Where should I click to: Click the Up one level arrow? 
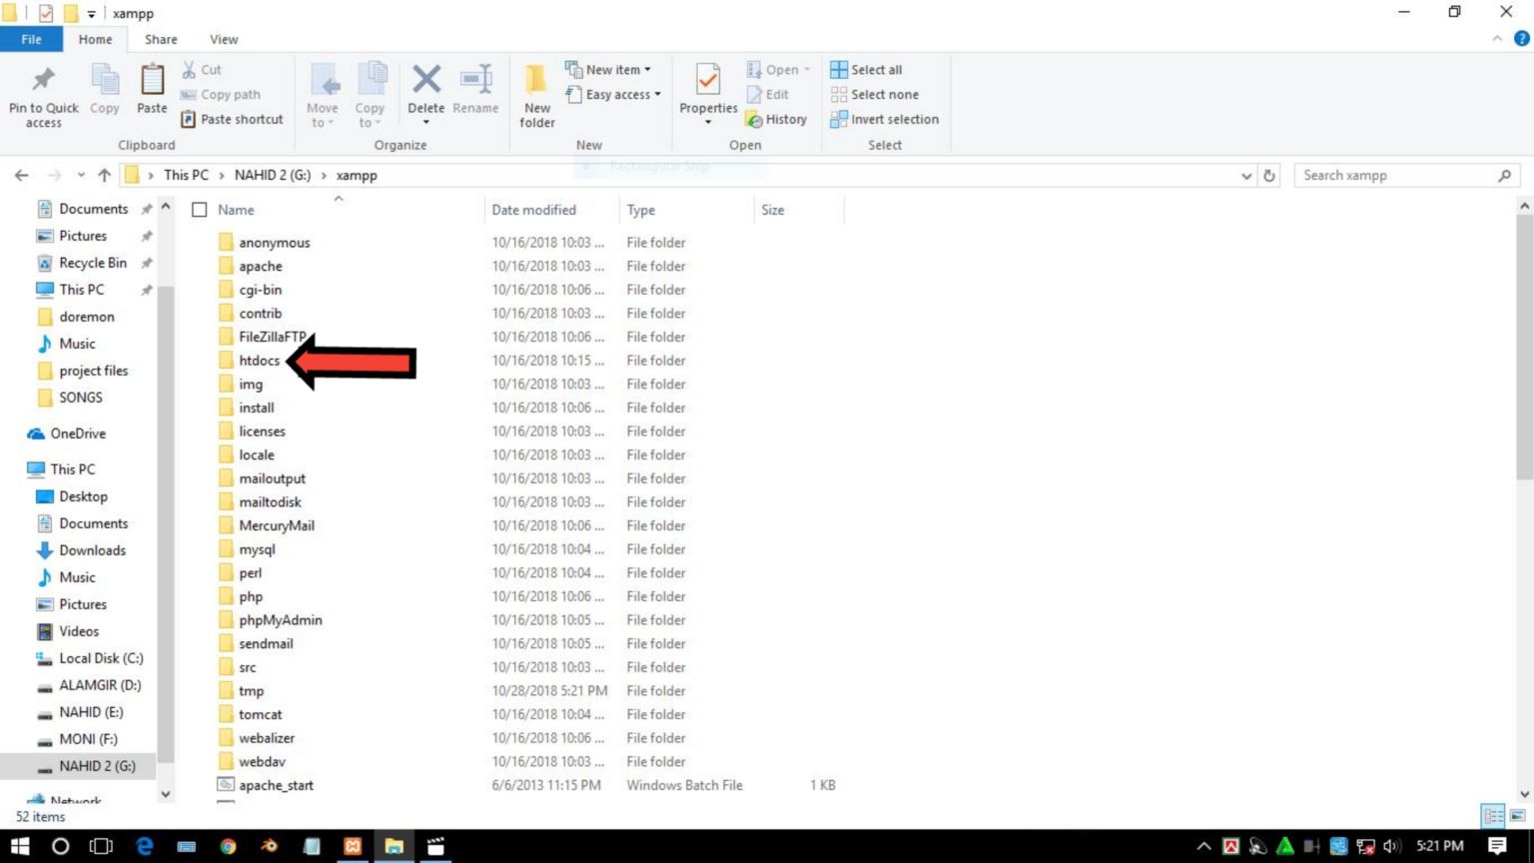tap(104, 175)
